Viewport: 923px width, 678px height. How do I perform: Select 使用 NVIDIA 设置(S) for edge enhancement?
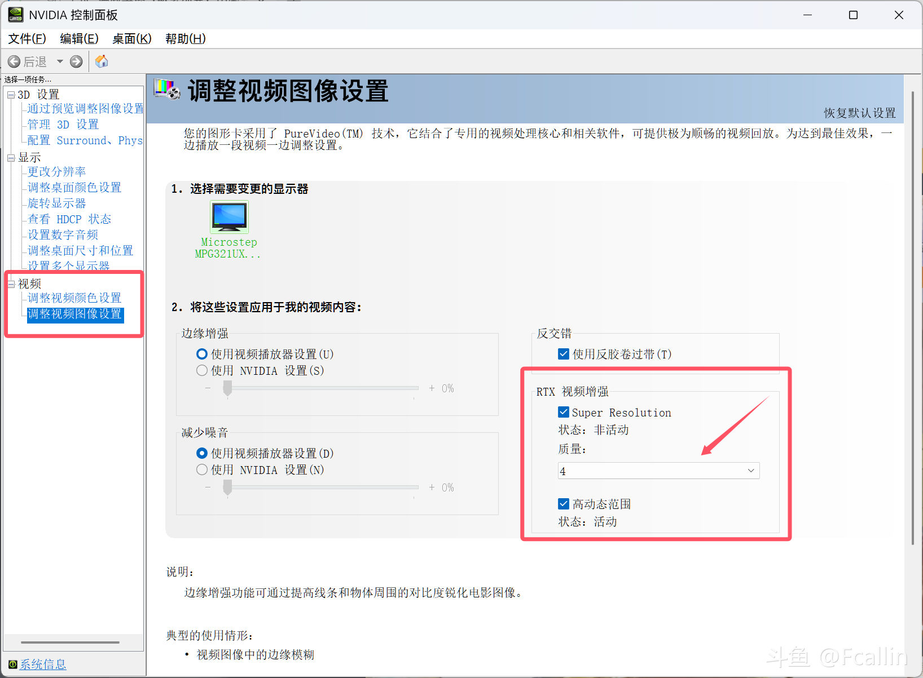coord(202,370)
